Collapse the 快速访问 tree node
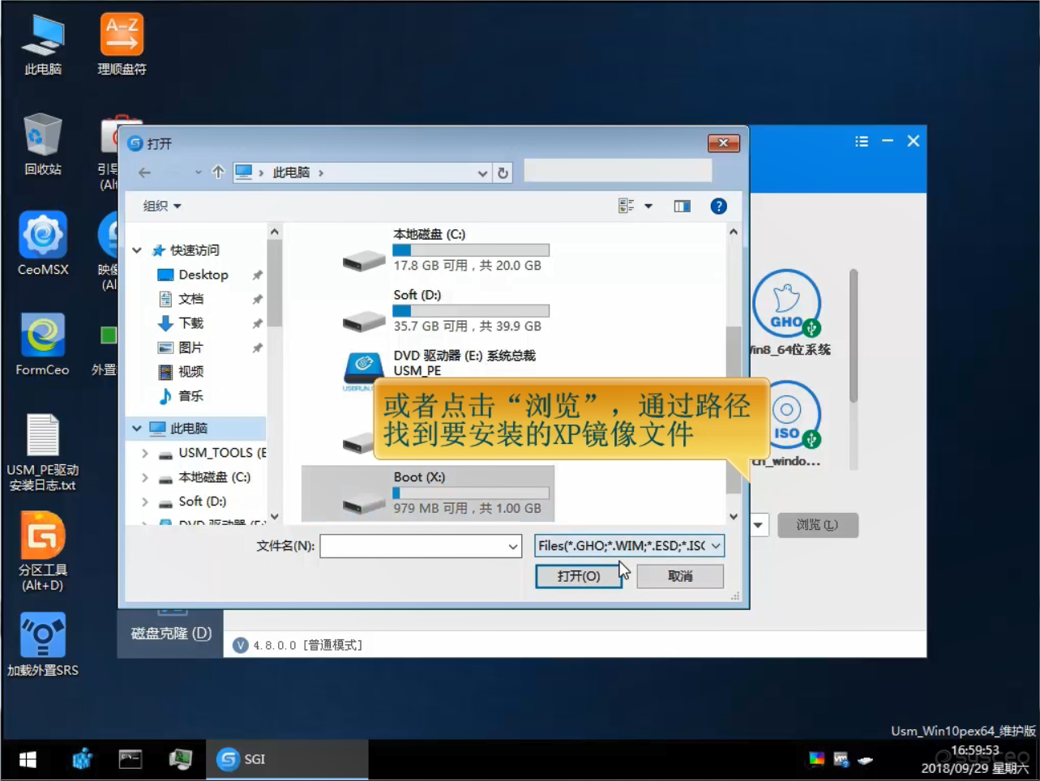 point(137,250)
